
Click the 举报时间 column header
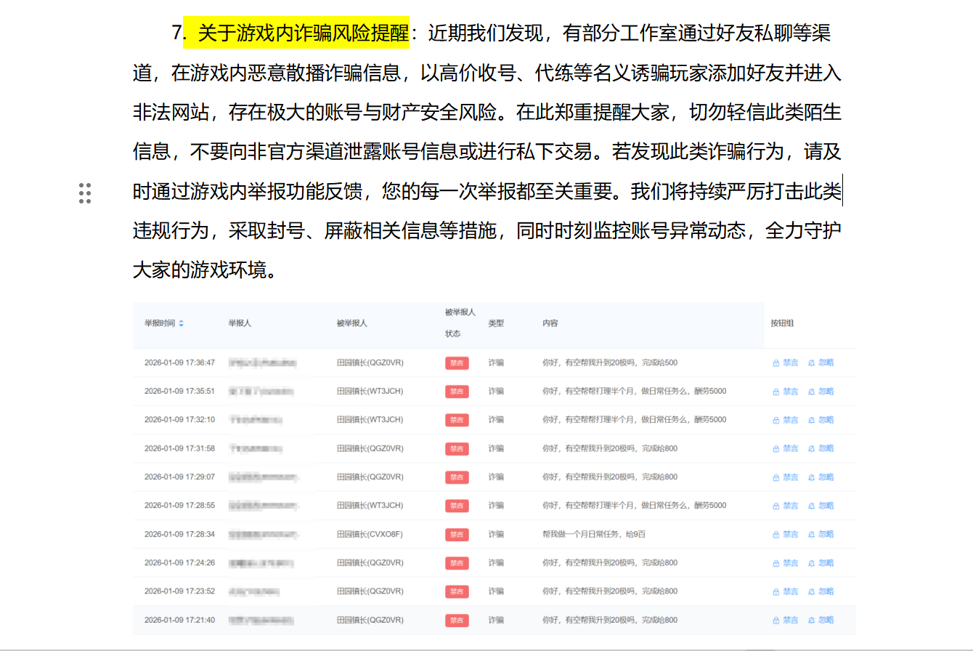point(159,323)
